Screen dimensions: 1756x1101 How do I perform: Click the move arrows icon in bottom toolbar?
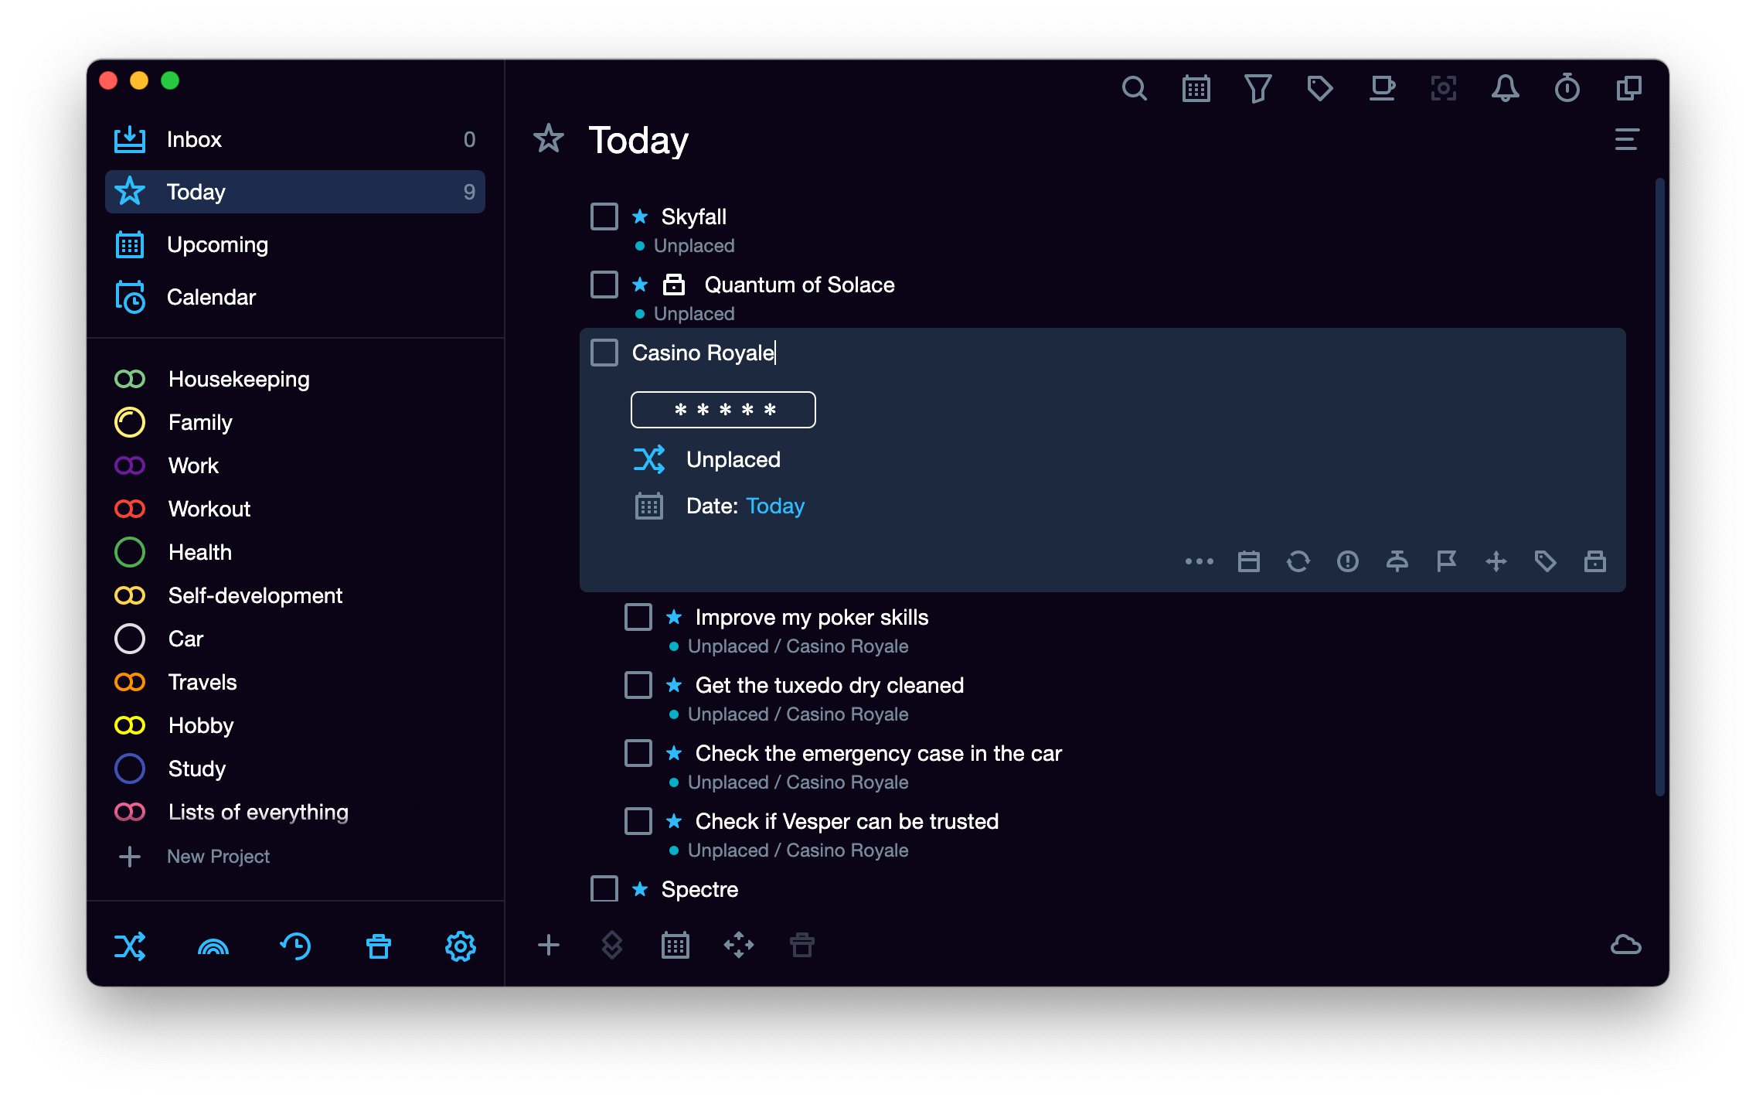click(x=739, y=945)
